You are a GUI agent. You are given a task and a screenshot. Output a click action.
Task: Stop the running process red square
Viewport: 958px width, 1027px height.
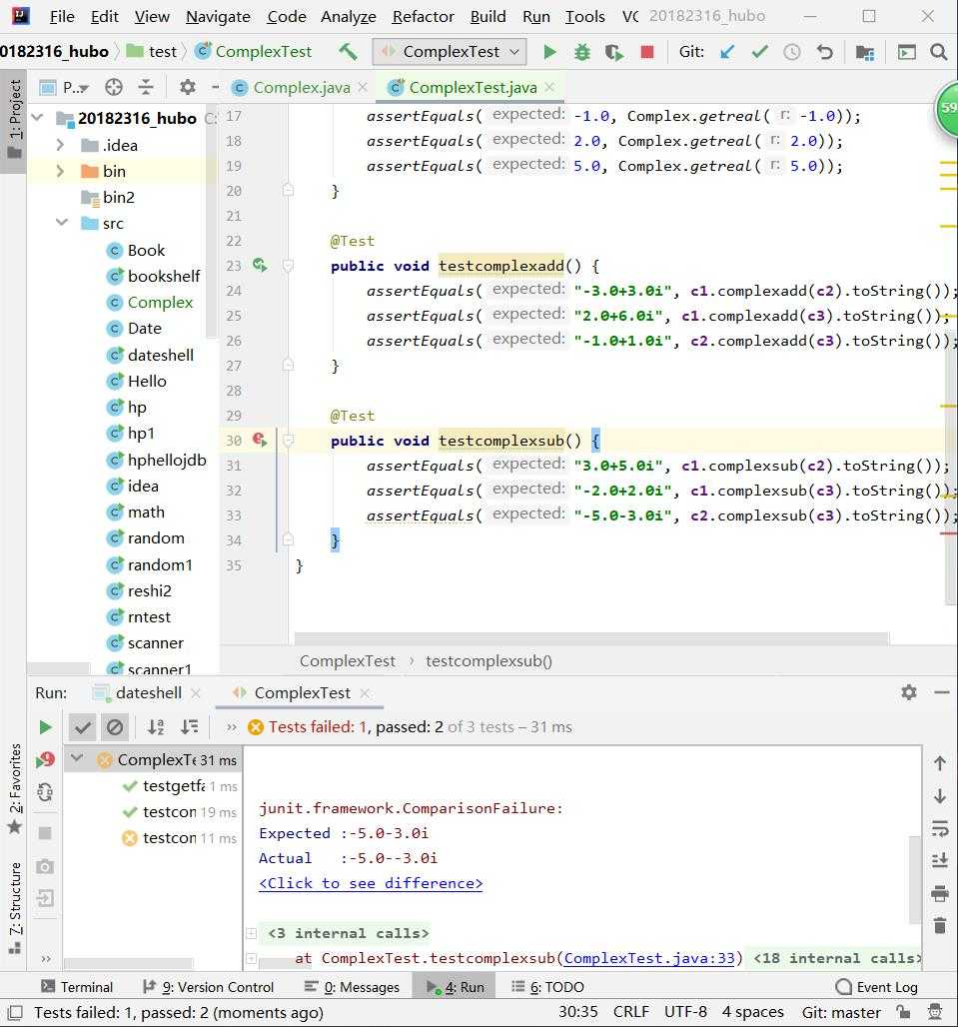click(647, 52)
